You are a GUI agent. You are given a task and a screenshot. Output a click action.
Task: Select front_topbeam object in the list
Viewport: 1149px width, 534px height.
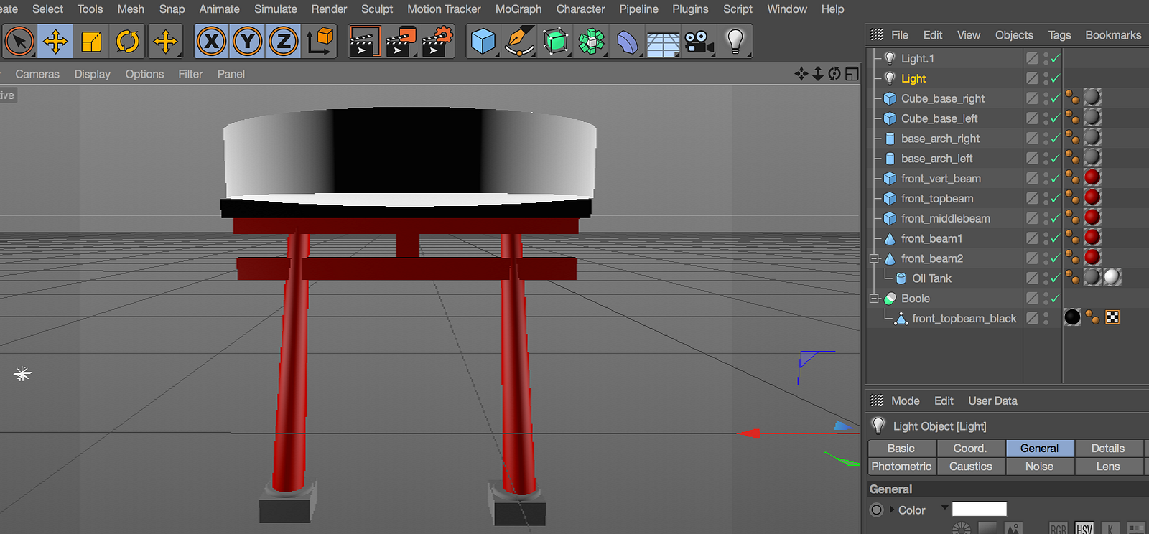[937, 199]
